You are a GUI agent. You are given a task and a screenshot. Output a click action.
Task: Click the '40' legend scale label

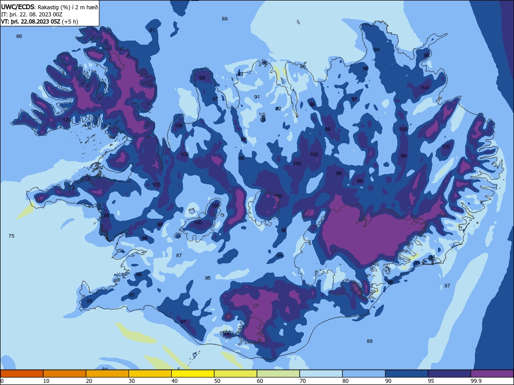175,381
